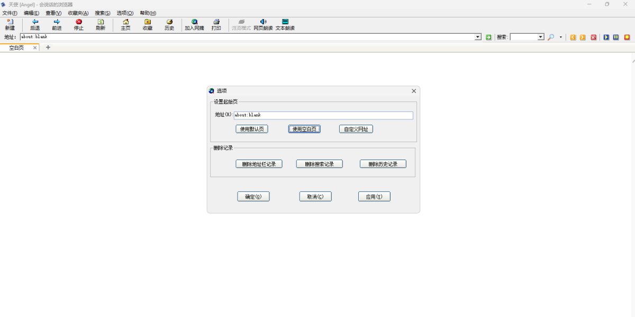635x317 pixels.
Task: Expand the arrow beside the magnifier icon
Action: pos(560,37)
